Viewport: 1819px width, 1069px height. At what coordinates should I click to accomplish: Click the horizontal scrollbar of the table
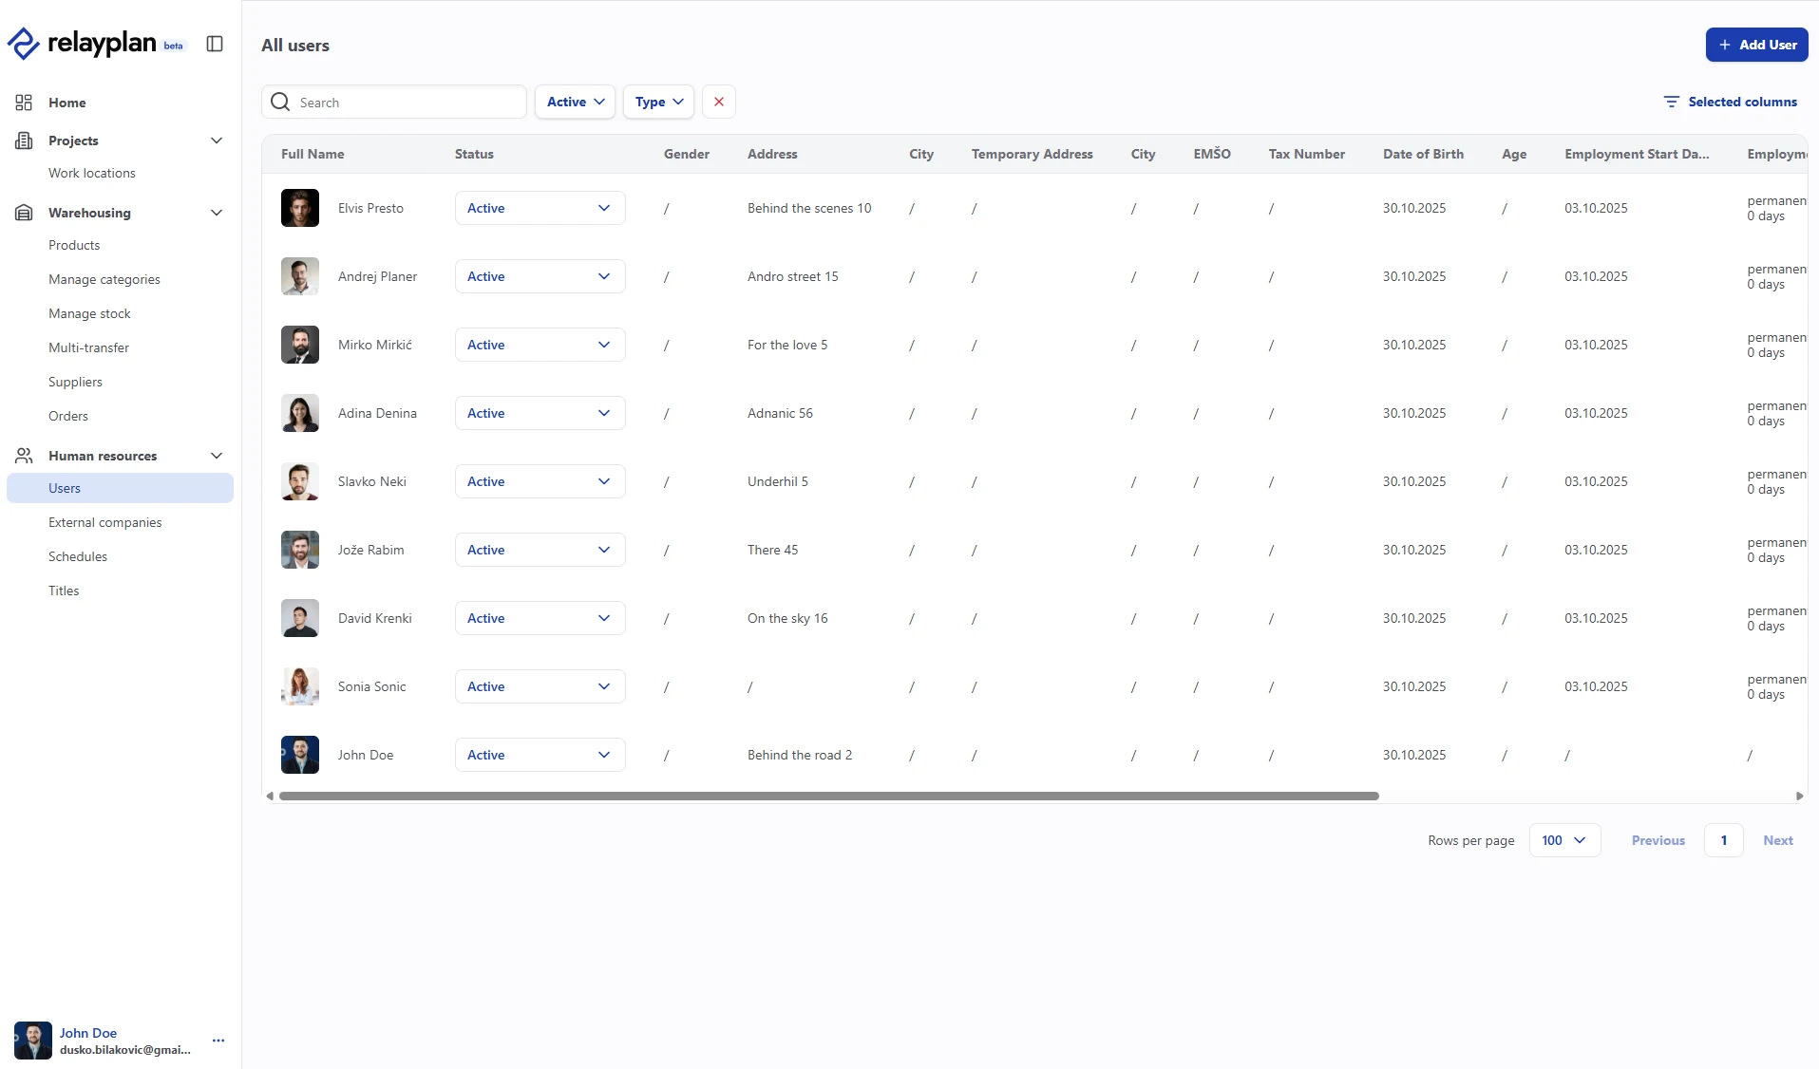(828, 797)
